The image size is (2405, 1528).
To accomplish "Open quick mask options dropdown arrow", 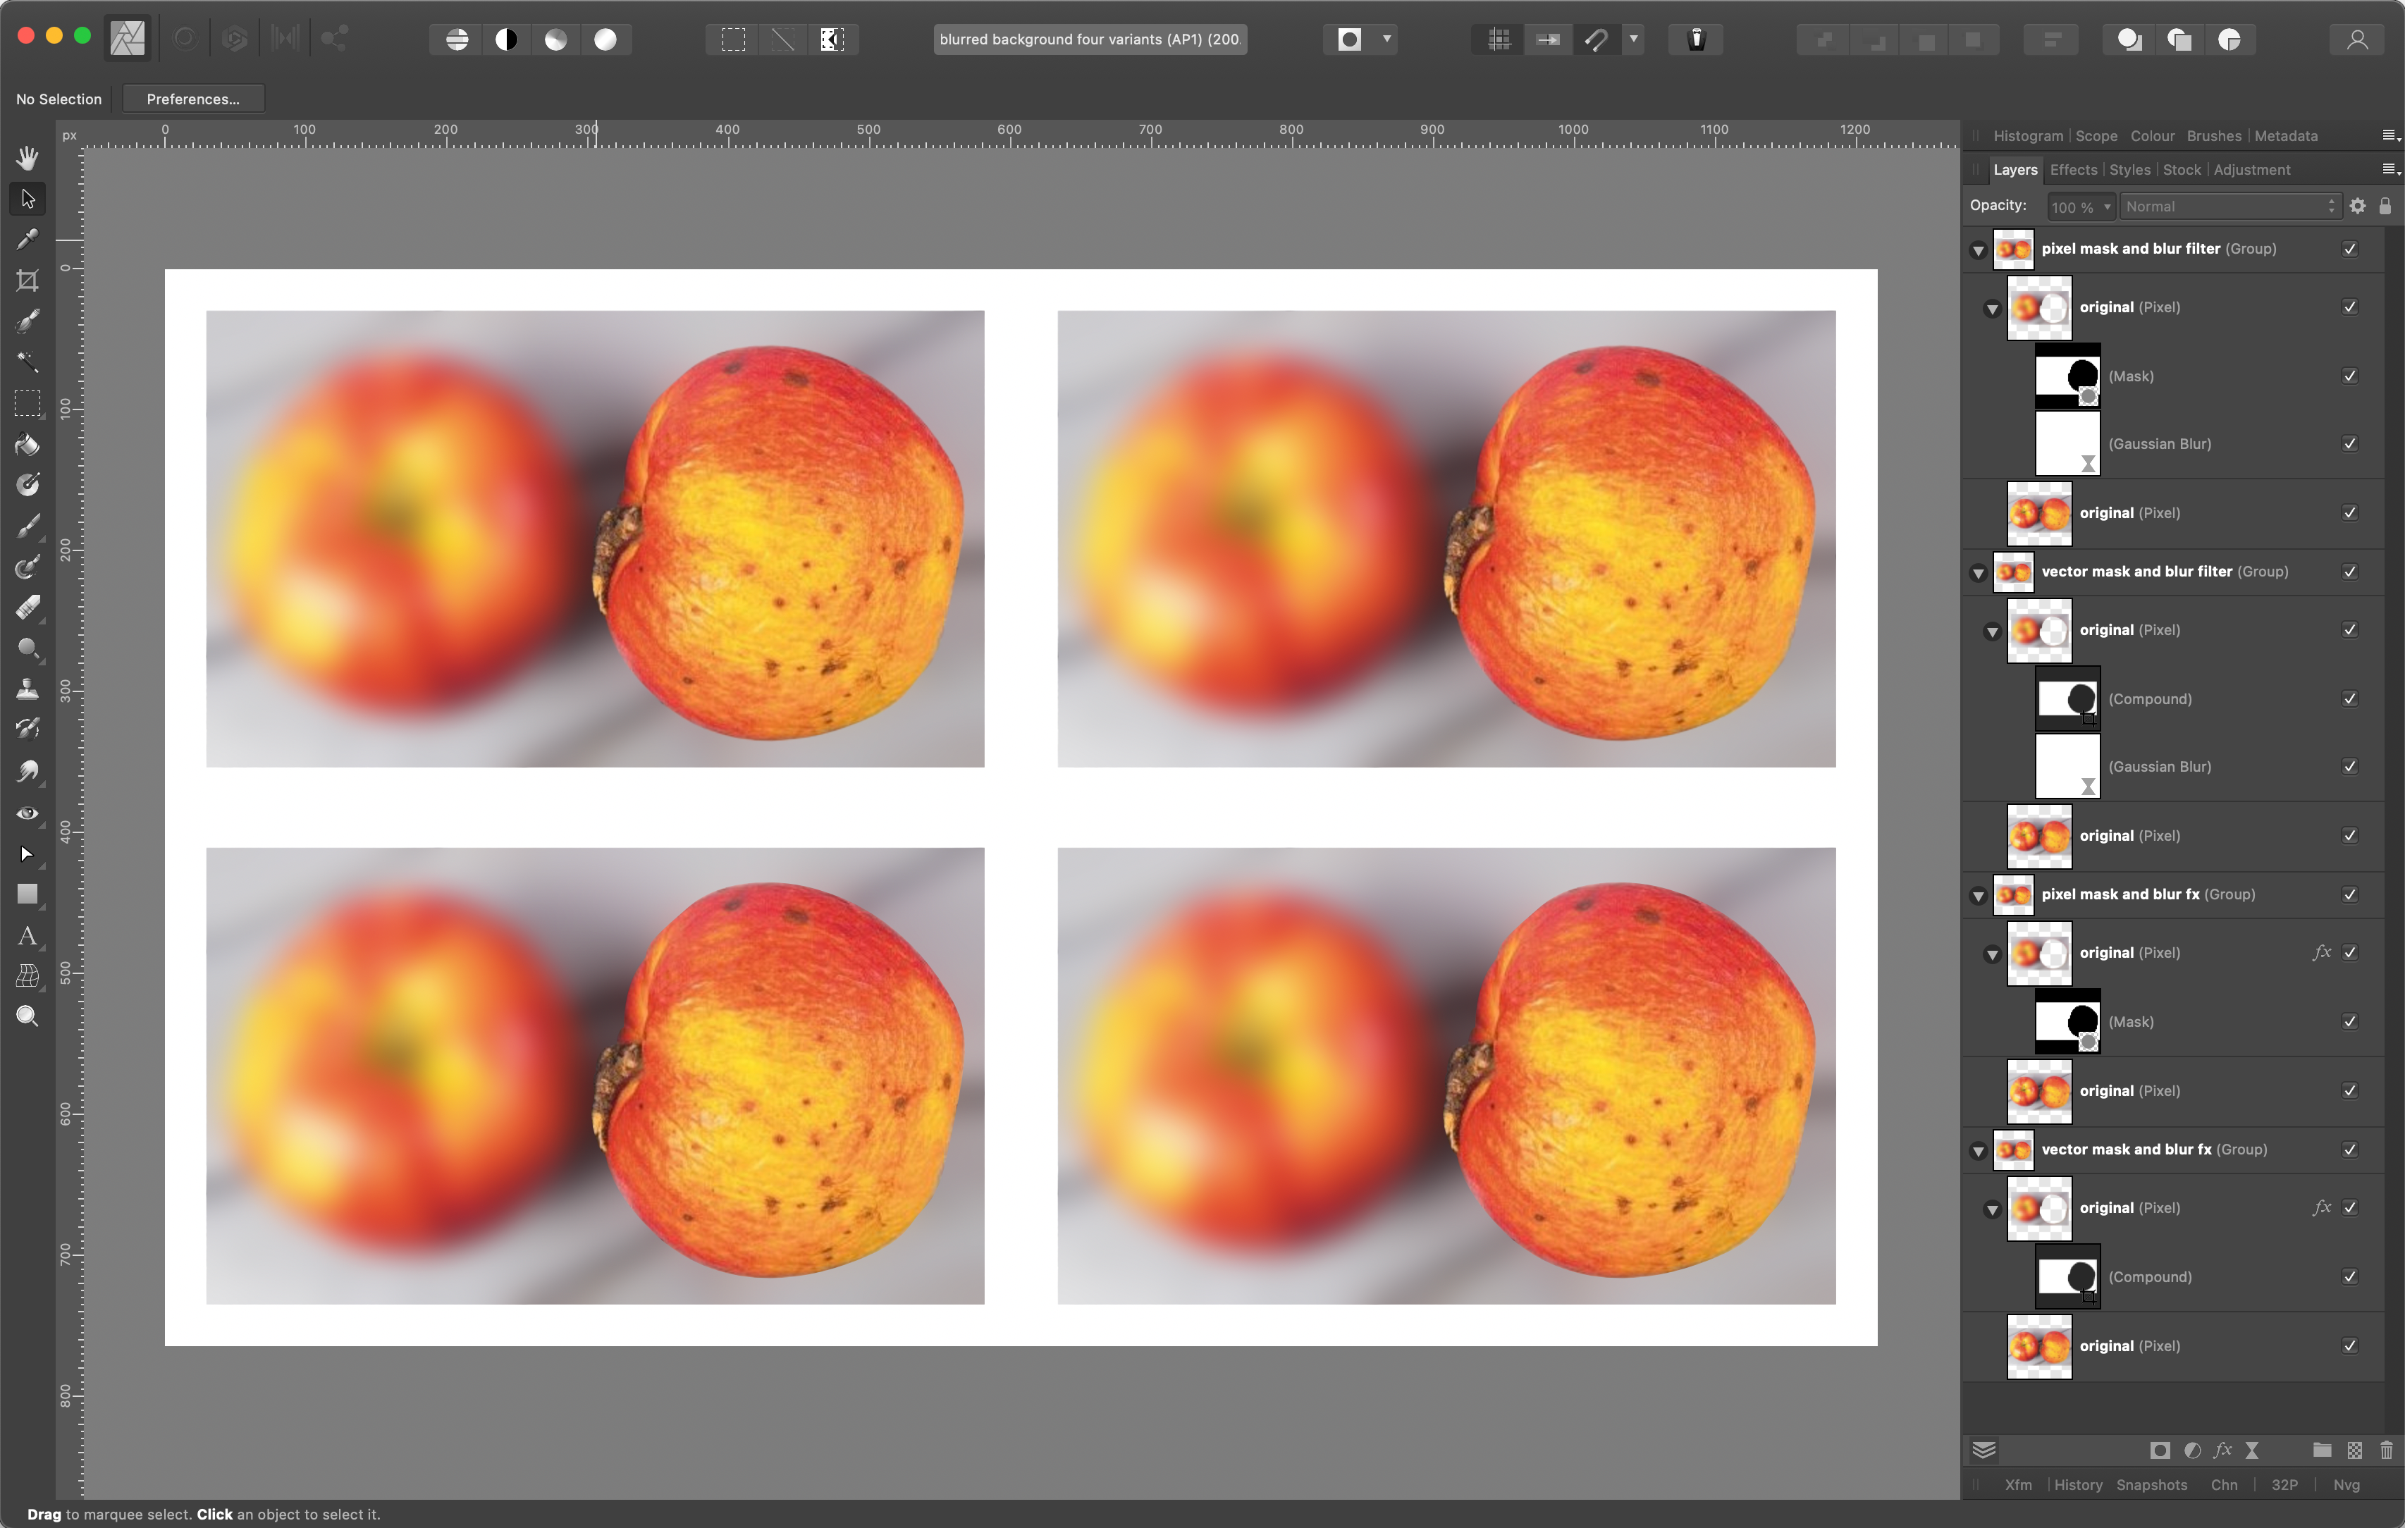I will coord(1386,39).
